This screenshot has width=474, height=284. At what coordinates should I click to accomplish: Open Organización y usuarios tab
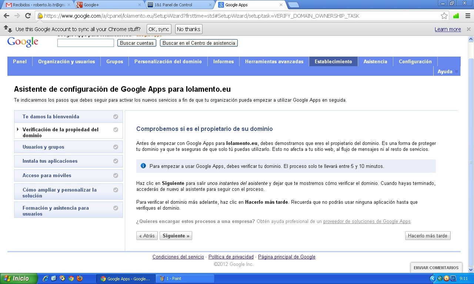pos(67,61)
